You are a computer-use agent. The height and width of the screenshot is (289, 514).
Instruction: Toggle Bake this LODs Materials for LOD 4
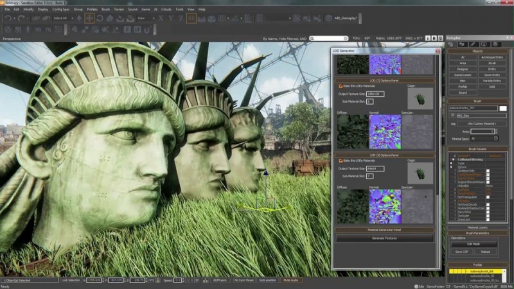[x=340, y=160]
